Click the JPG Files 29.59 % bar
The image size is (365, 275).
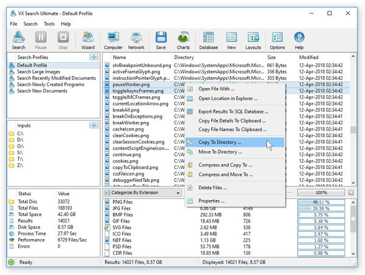321,209
